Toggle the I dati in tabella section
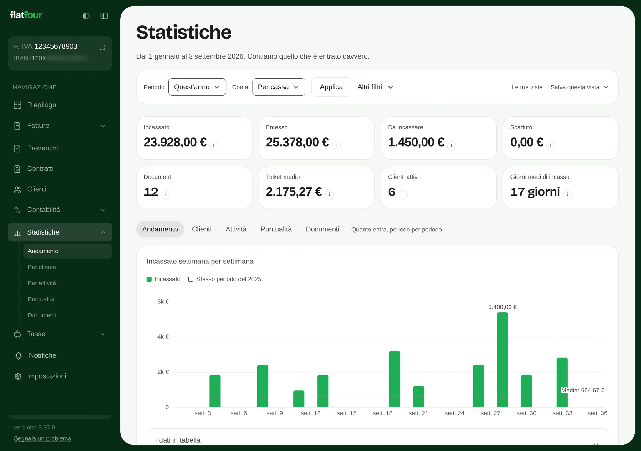The height and width of the screenshot is (451, 641). tap(377, 437)
